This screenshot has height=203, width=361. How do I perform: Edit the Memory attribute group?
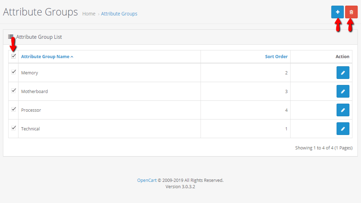pos(343,73)
